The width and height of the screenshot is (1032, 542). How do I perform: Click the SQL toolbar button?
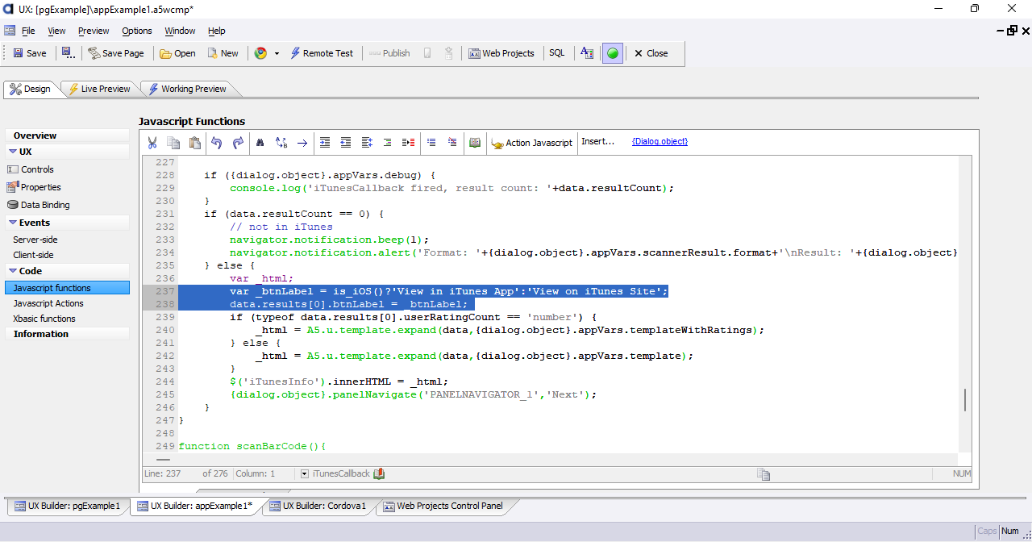[x=557, y=53]
